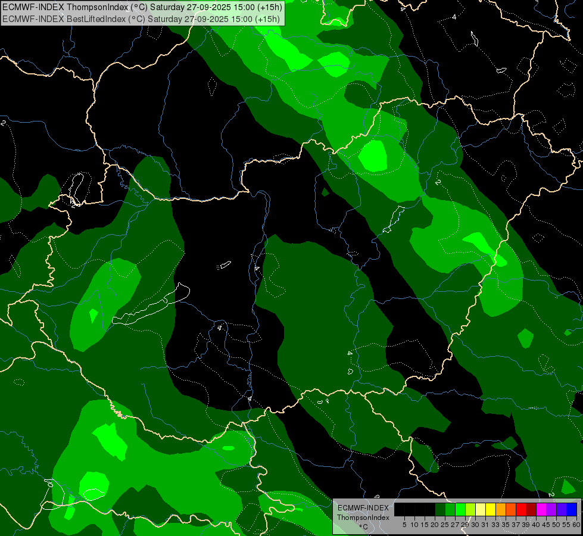Pick the dark green 20–25 legend swatch
The height and width of the screenshot is (536, 583).
440,509
